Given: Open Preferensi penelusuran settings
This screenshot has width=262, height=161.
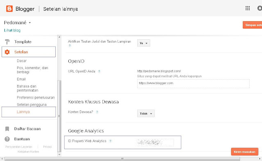Looking at the screenshot, I should tap(36, 97).
